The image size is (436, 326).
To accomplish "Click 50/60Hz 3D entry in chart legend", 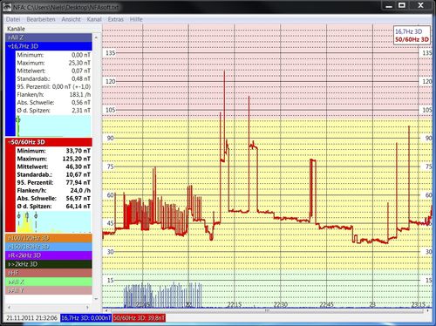I will tap(412, 39).
